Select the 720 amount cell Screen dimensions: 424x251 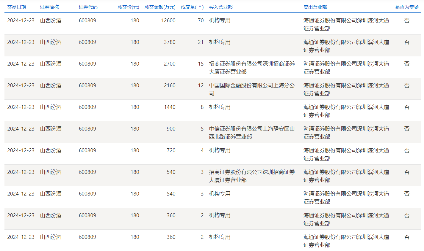pos(171,150)
